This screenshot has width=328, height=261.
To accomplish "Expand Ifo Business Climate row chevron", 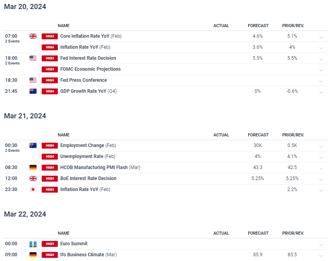I will (321, 256).
